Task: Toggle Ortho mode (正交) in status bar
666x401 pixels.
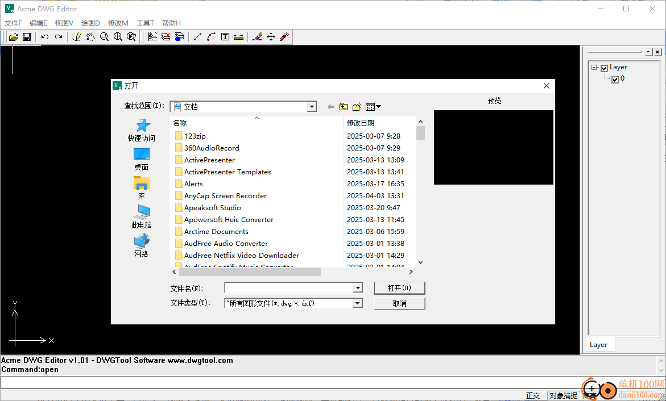Action: coord(533,395)
